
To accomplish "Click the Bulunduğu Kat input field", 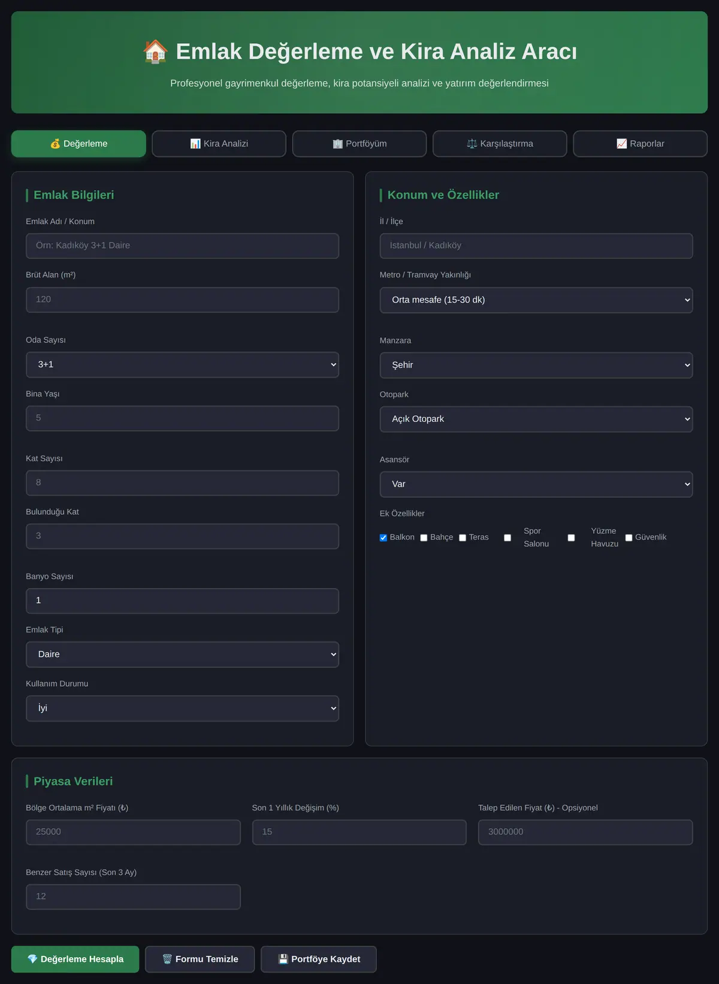I will coord(182,536).
